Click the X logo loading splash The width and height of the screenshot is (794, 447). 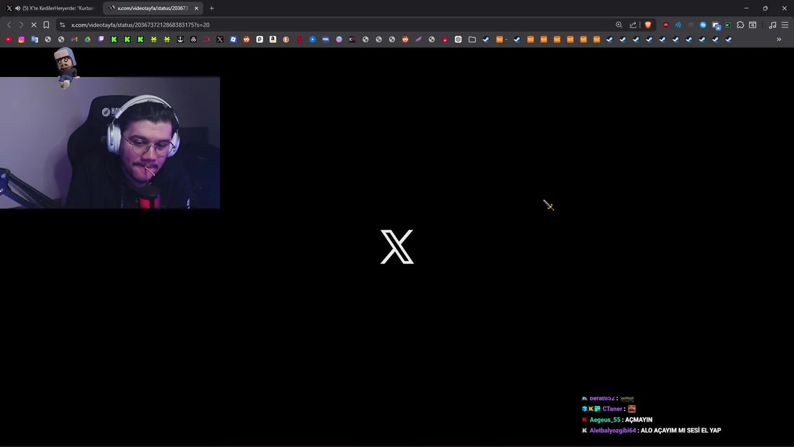point(397,246)
